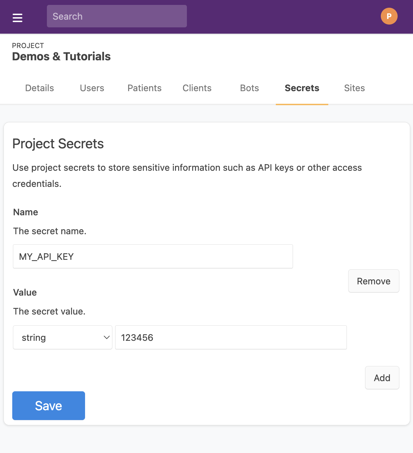413x453 pixels.
Task: Save the project secrets
Action: pos(48,406)
